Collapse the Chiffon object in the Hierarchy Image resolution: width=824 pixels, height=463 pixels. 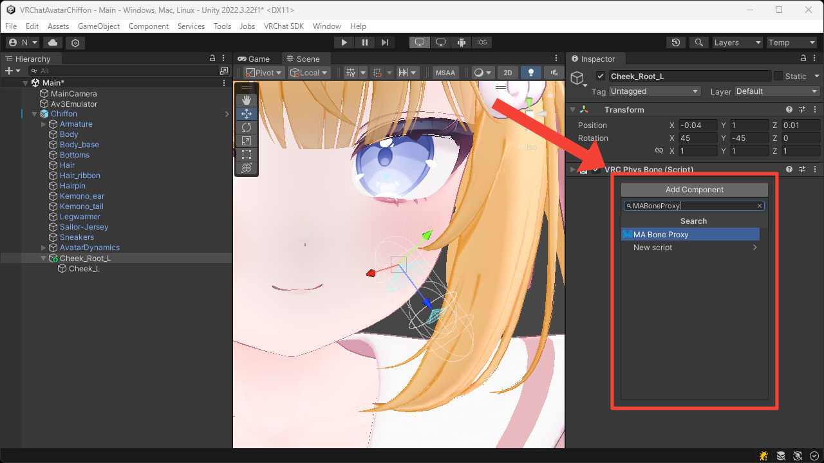point(35,113)
